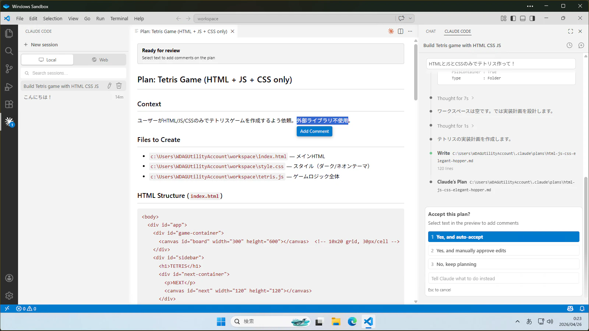Image resolution: width=589 pixels, height=331 pixels.
Task: Toggle the secondary side bar
Action: (532, 18)
